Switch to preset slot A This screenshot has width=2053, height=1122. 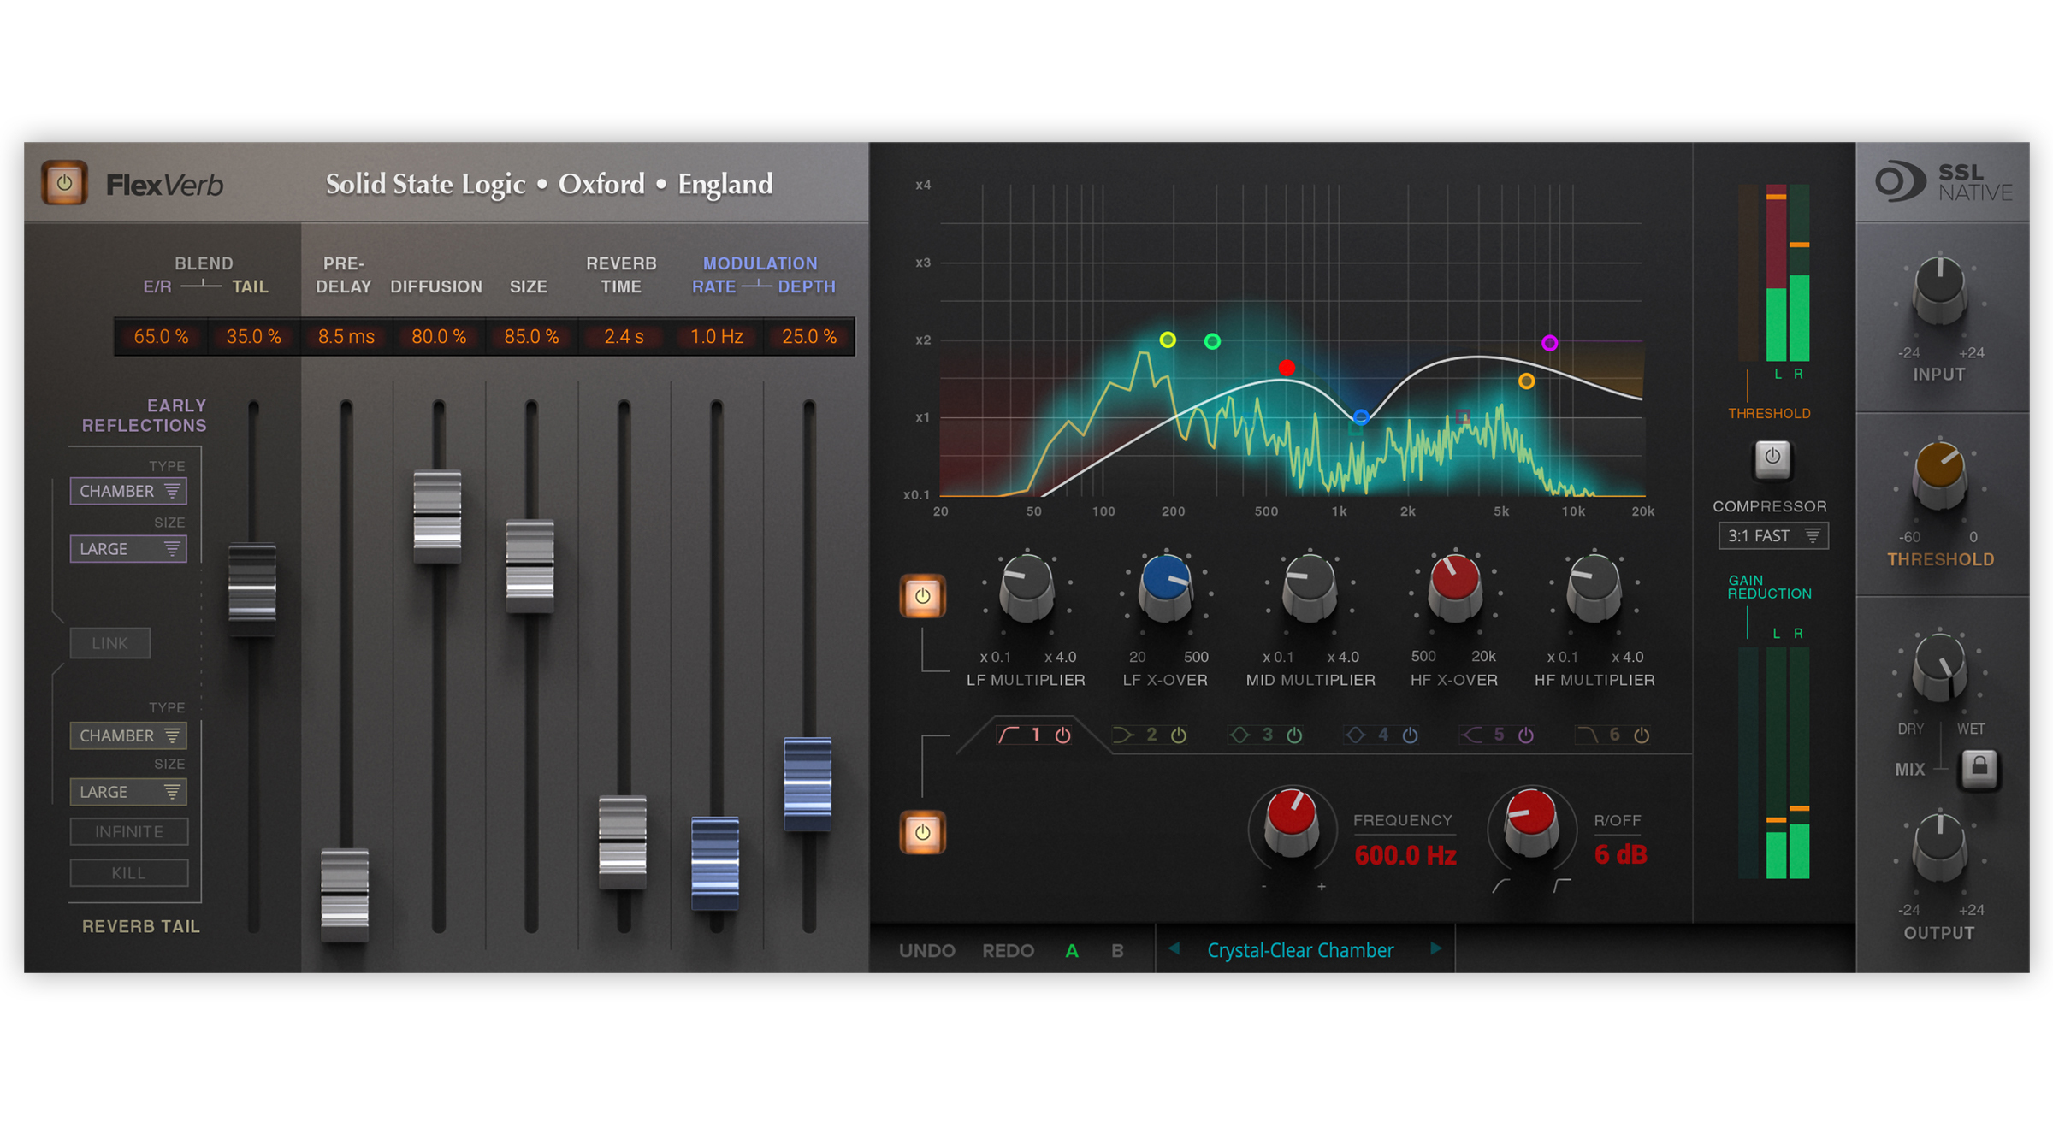point(1071,950)
